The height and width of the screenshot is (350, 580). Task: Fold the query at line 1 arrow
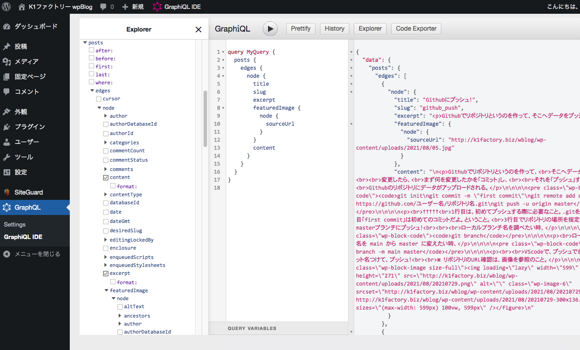click(x=223, y=52)
